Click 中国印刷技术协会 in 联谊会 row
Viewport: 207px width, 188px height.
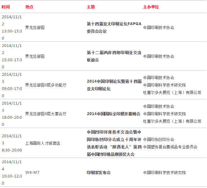pyautogui.click(x=159, y=56)
